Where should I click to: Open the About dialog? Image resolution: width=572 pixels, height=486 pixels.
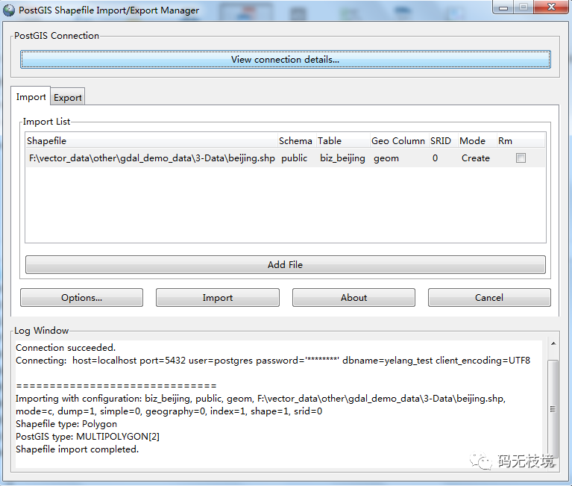click(353, 298)
